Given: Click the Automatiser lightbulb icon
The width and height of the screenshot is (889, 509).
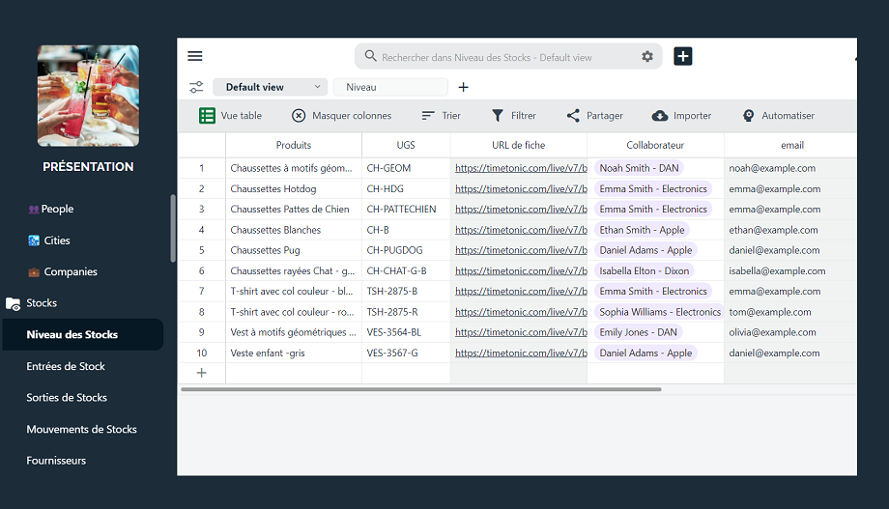Looking at the screenshot, I should coord(748,116).
